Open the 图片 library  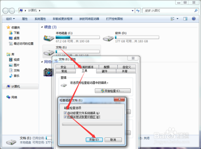[14, 65]
